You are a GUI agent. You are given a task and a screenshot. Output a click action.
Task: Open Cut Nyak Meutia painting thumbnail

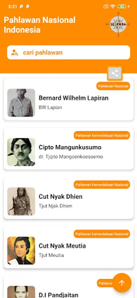tap(21, 251)
